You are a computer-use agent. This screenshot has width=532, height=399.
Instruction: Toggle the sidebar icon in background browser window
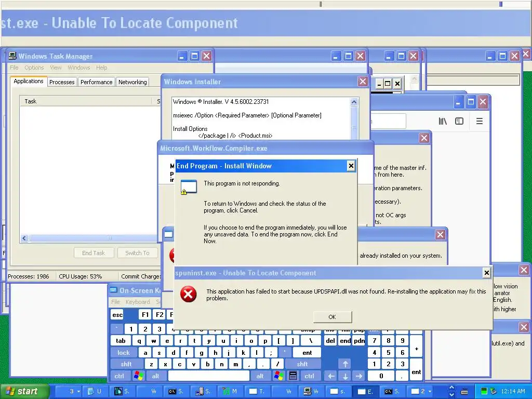(x=459, y=121)
